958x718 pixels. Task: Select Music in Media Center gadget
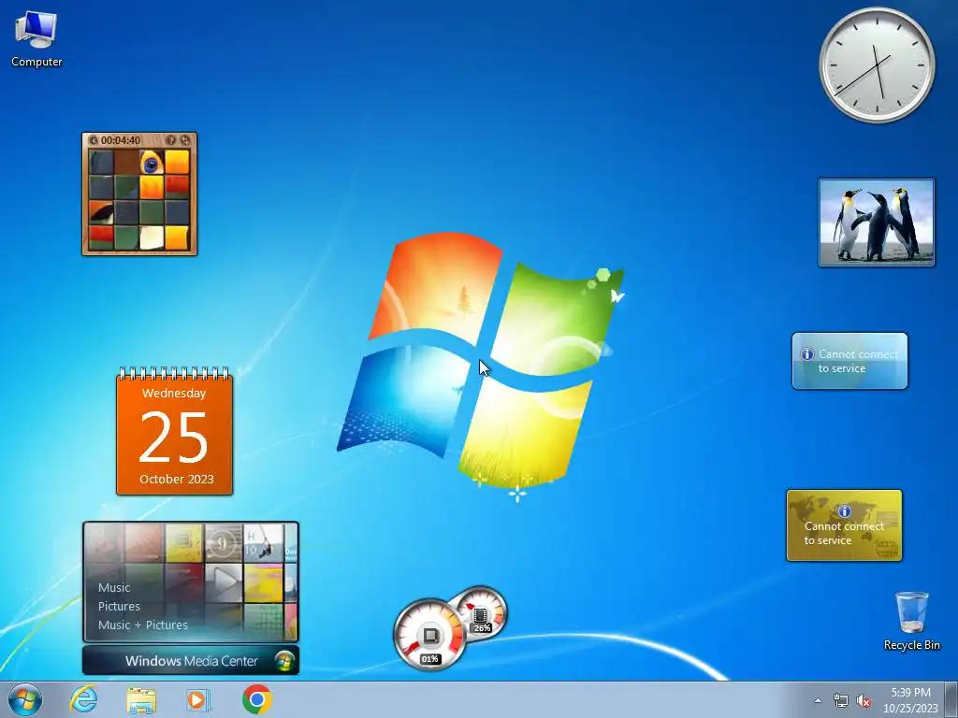[x=114, y=587]
